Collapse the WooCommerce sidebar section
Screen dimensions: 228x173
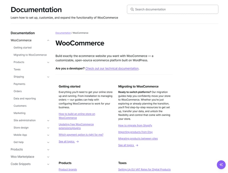pos(48,40)
